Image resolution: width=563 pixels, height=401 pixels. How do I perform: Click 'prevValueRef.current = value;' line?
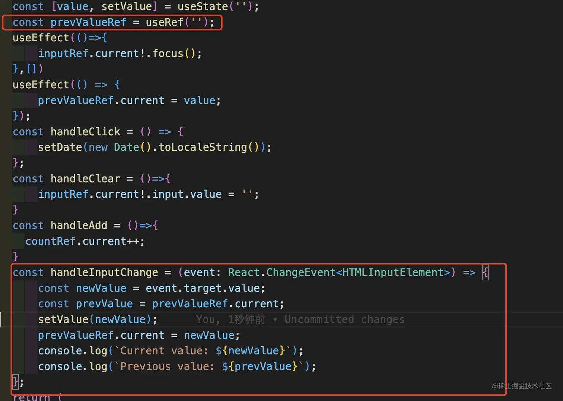point(129,101)
